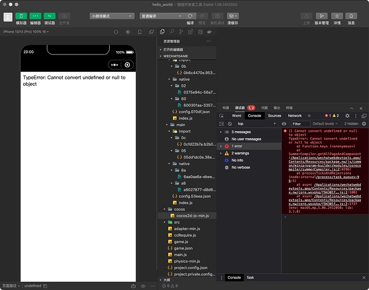Select the 2 warnings filter row
The image size is (369, 290).
click(249, 153)
